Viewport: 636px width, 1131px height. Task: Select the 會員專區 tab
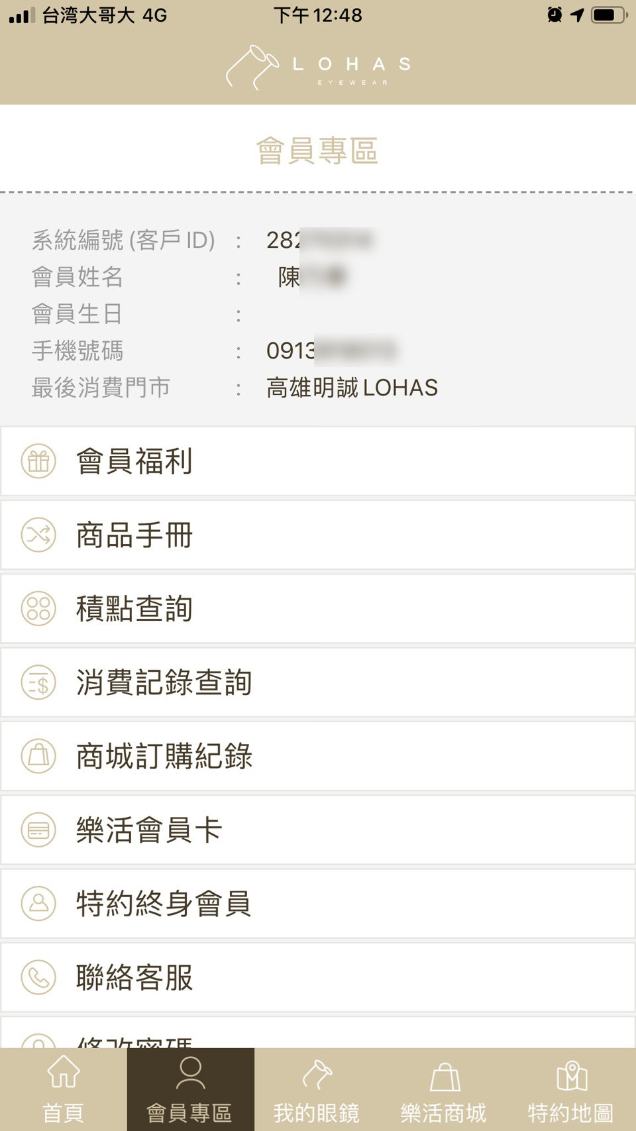coord(190,1089)
